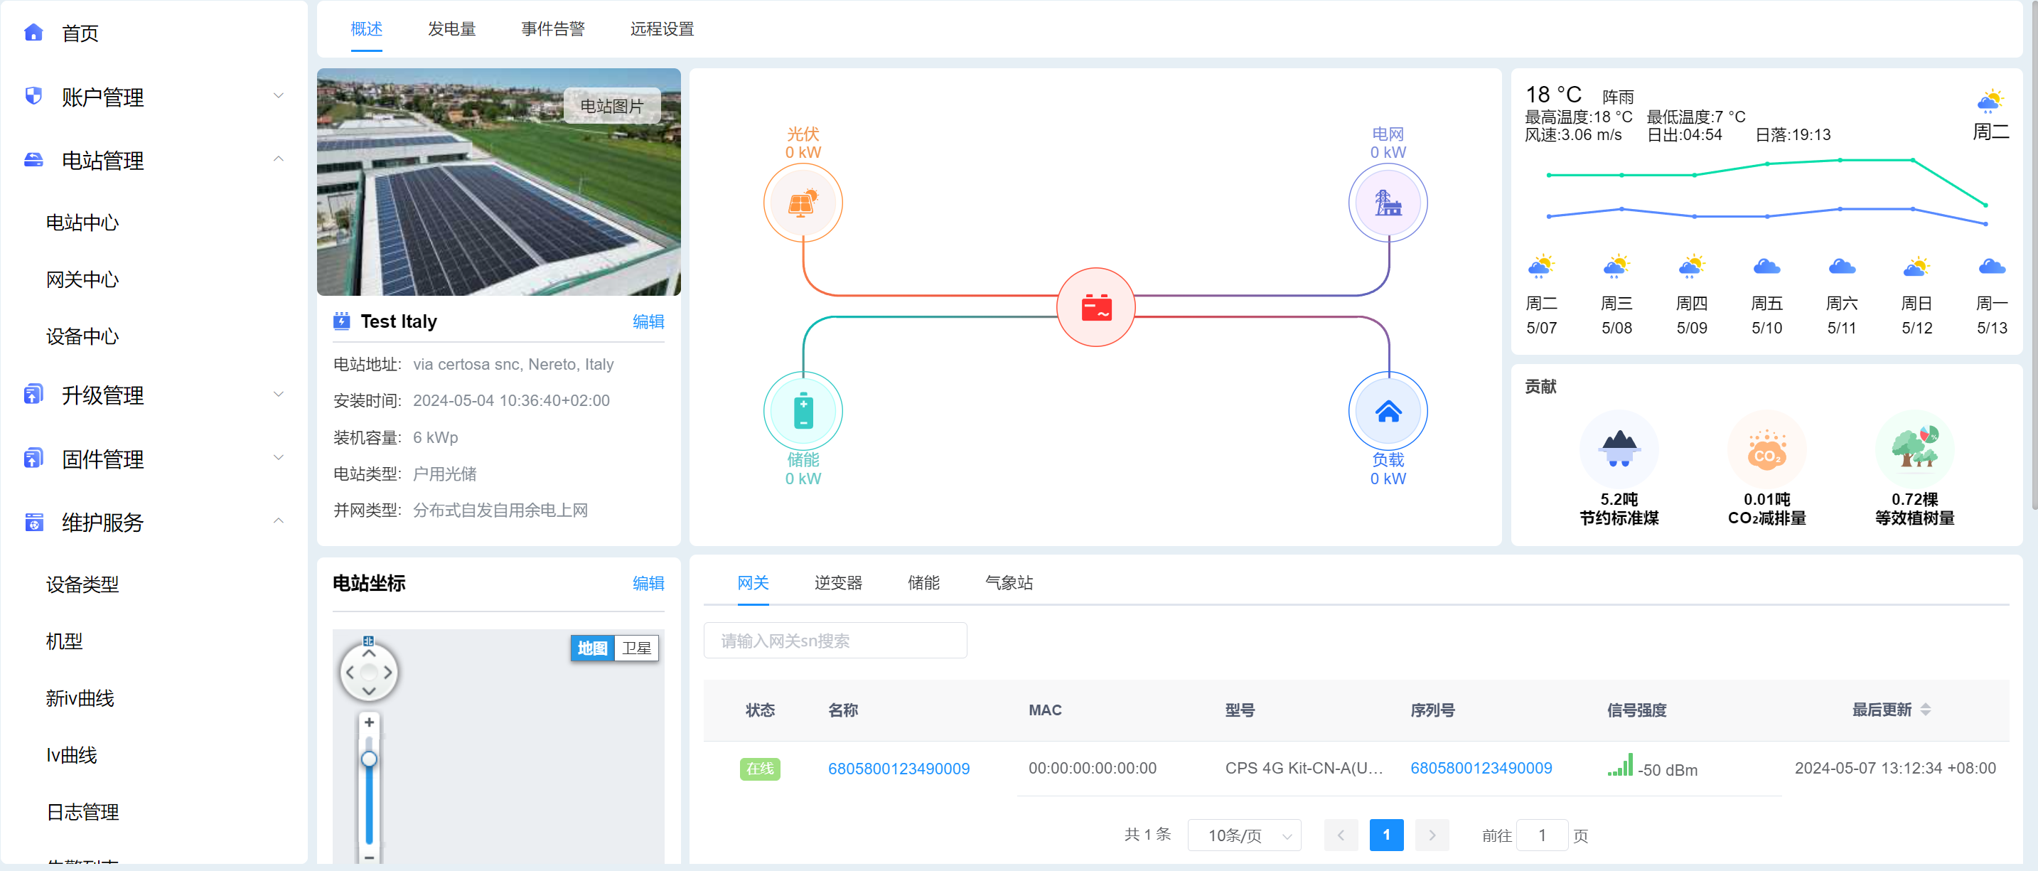Collapse the 维护服务 menu chevron
Viewport: 2038px width, 871px height.
279,522
